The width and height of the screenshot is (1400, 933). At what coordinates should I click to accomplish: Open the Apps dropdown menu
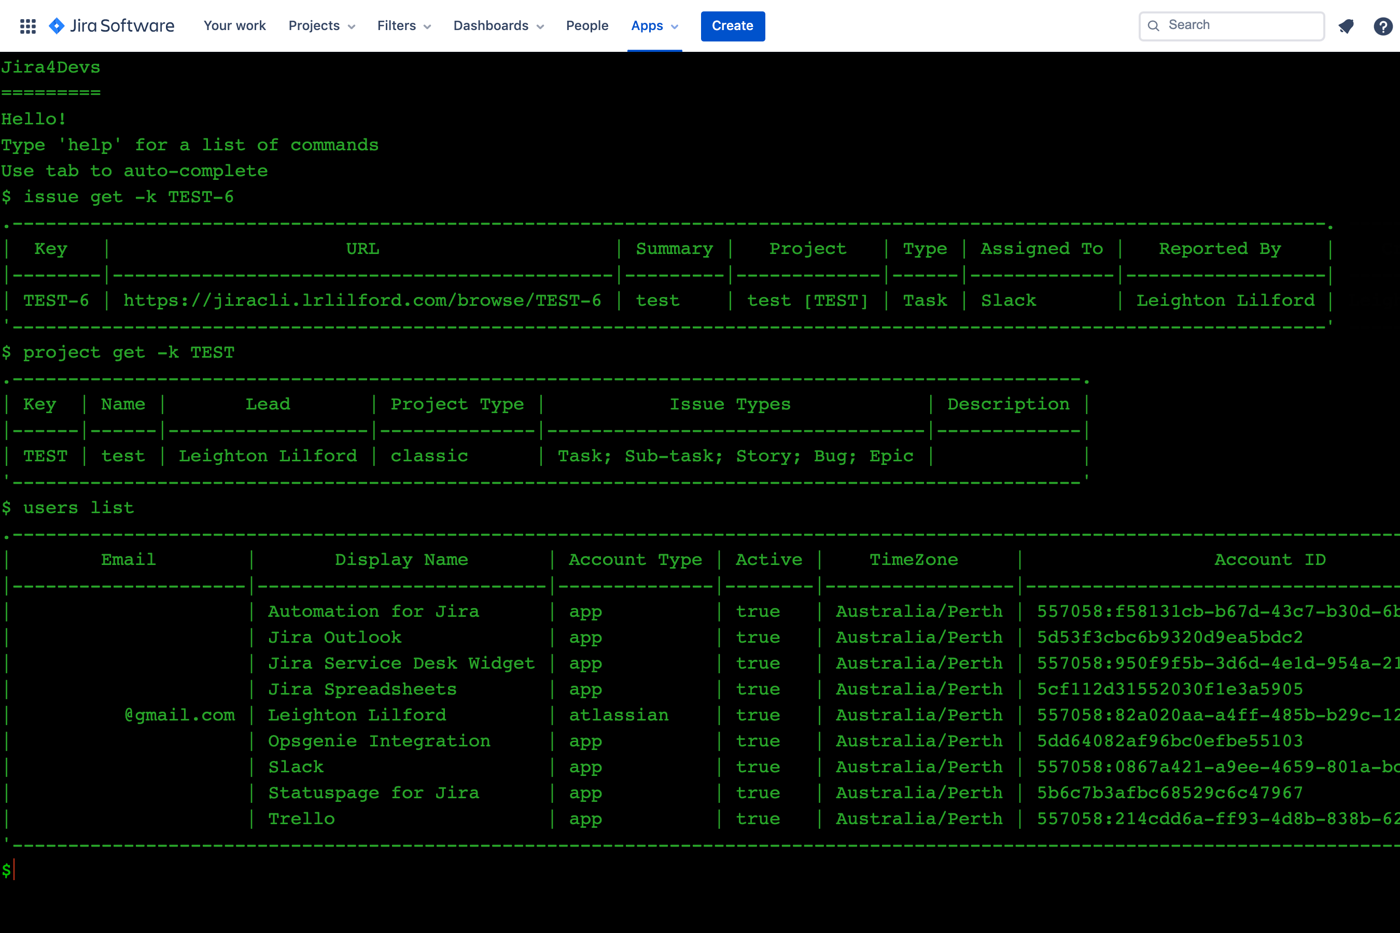[654, 25]
